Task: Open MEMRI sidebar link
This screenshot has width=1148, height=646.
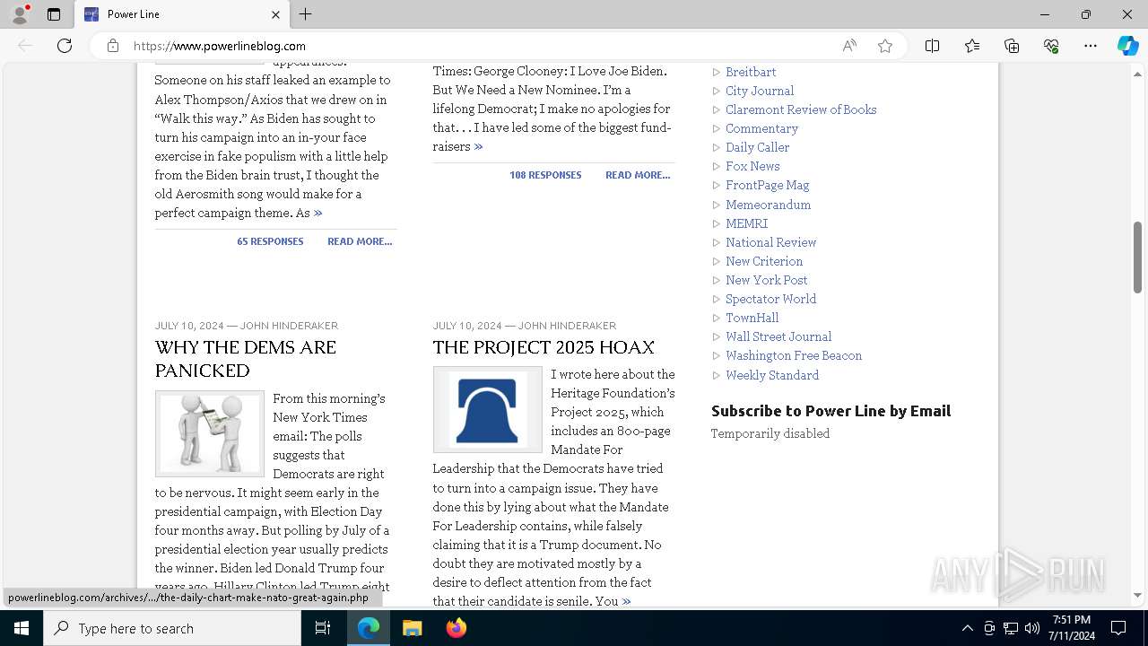Action: pyautogui.click(x=747, y=223)
